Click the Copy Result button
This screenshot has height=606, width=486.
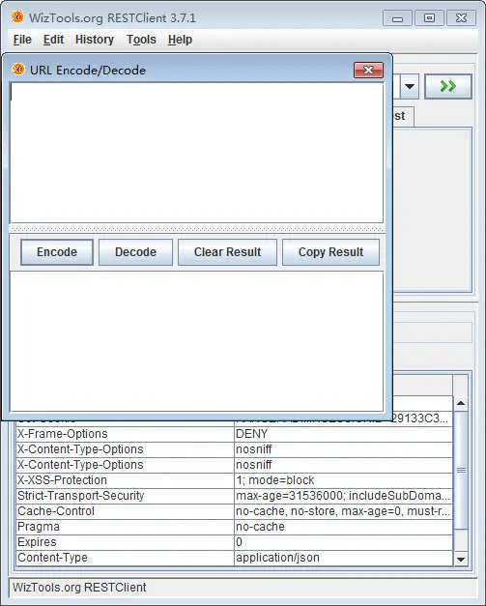pos(330,252)
